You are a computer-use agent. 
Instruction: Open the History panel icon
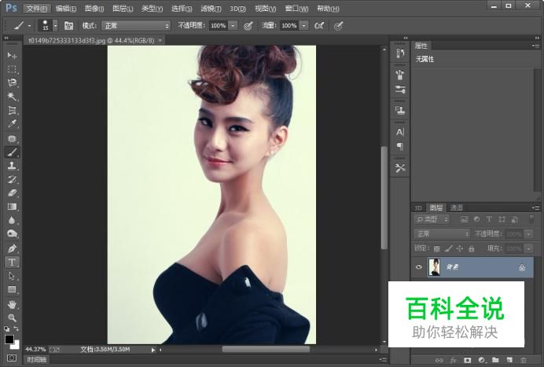(400, 53)
